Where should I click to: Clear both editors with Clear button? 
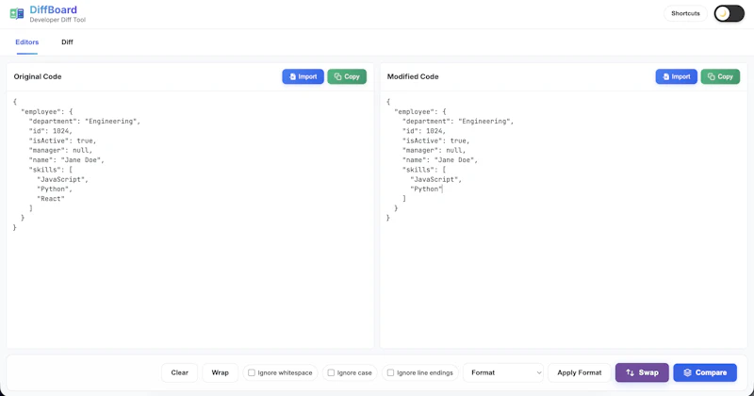pos(179,373)
